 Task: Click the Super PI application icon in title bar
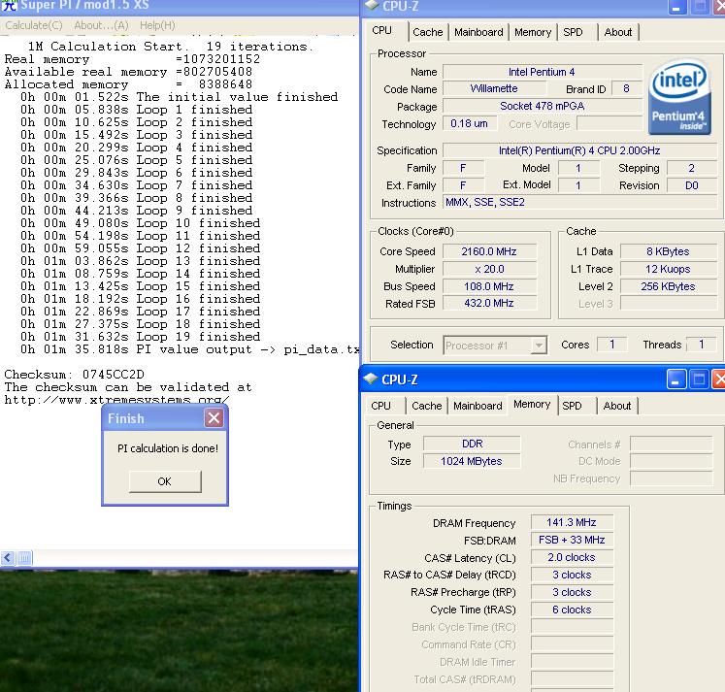tap(9, 5)
